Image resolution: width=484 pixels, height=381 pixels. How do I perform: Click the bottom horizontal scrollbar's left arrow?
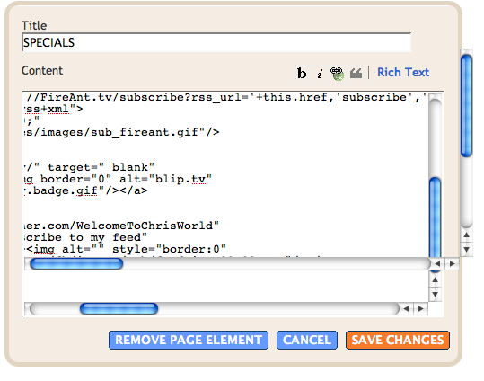[406, 308]
